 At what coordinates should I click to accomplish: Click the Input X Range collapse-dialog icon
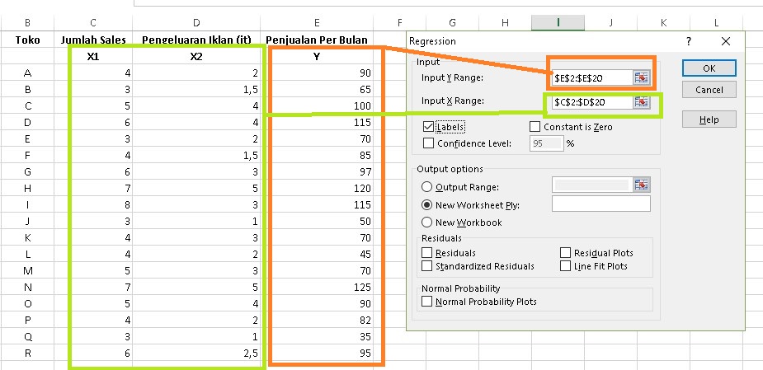[x=642, y=102]
